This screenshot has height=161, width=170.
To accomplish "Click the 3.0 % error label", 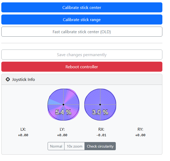I will tap(100, 112).
